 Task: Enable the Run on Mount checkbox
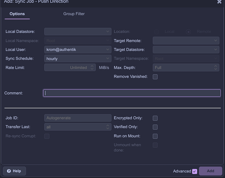pyautogui.click(x=155, y=136)
